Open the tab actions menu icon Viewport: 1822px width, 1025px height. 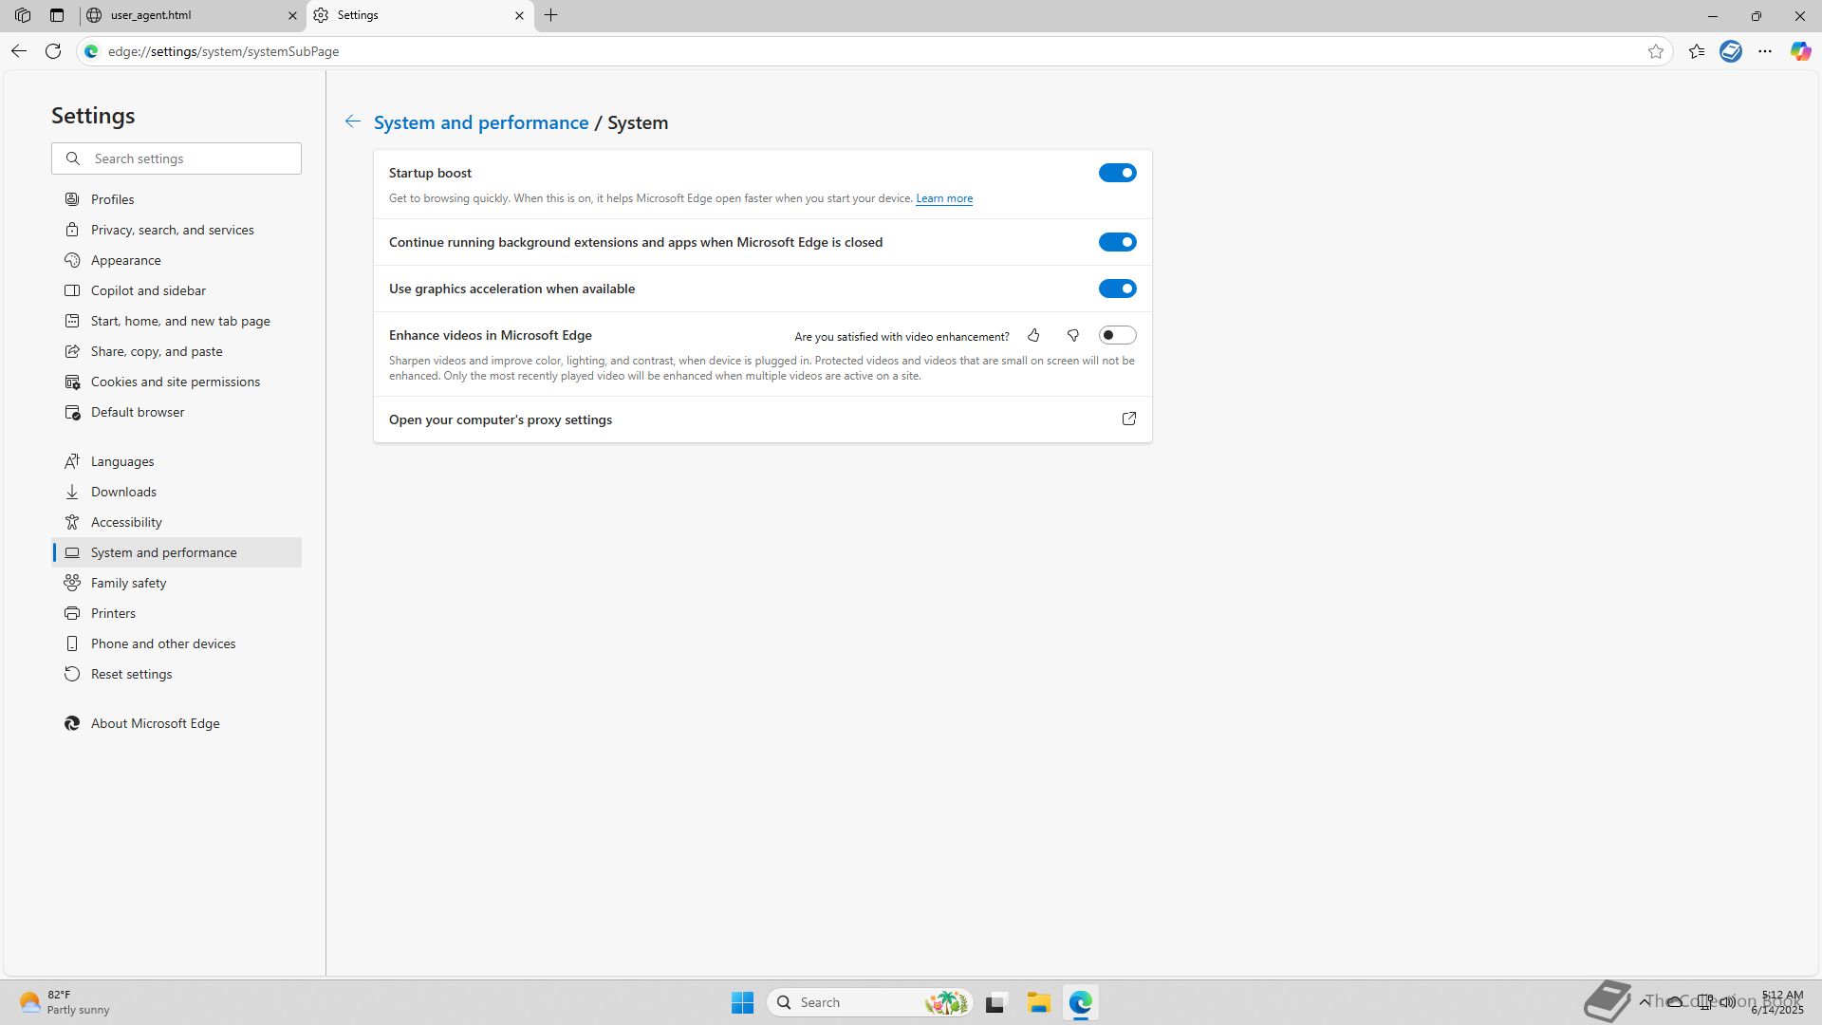[x=57, y=15]
